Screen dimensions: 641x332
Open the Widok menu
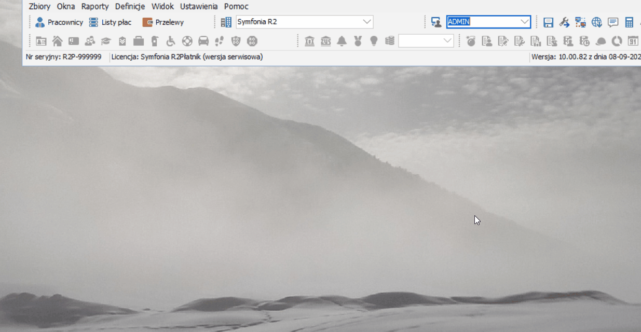[x=162, y=7]
